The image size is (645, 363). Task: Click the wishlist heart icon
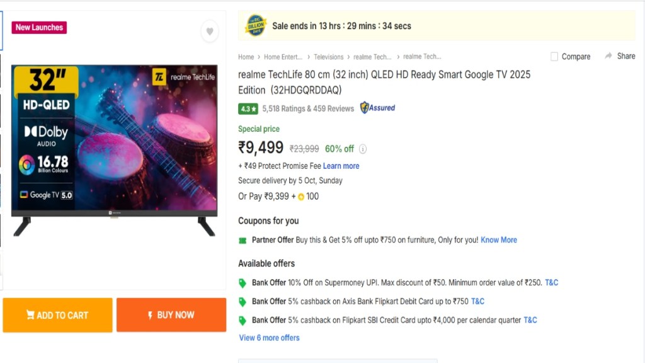pyautogui.click(x=210, y=32)
